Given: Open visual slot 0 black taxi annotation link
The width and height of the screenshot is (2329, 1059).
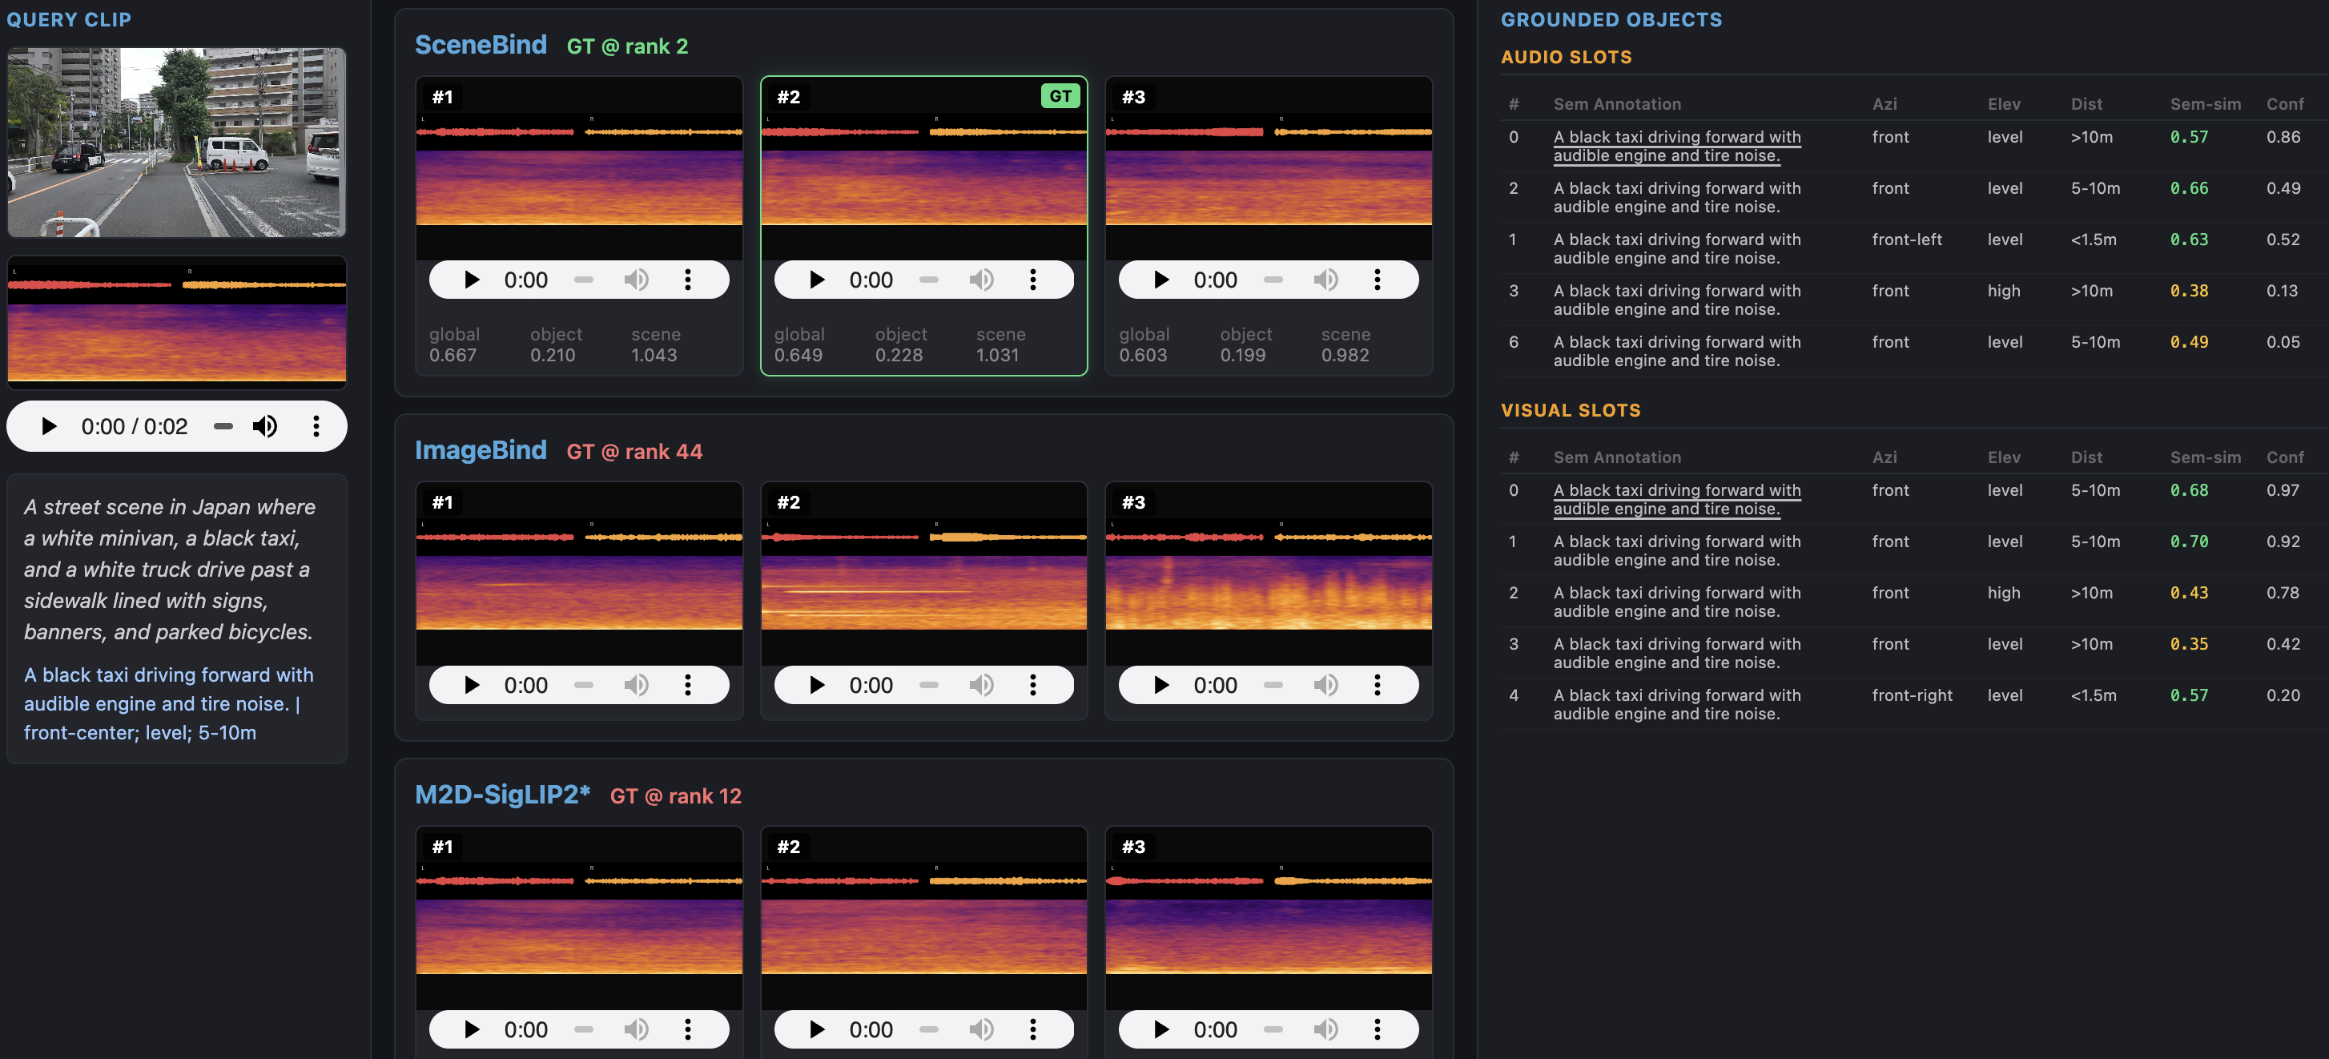Looking at the screenshot, I should (x=1676, y=499).
